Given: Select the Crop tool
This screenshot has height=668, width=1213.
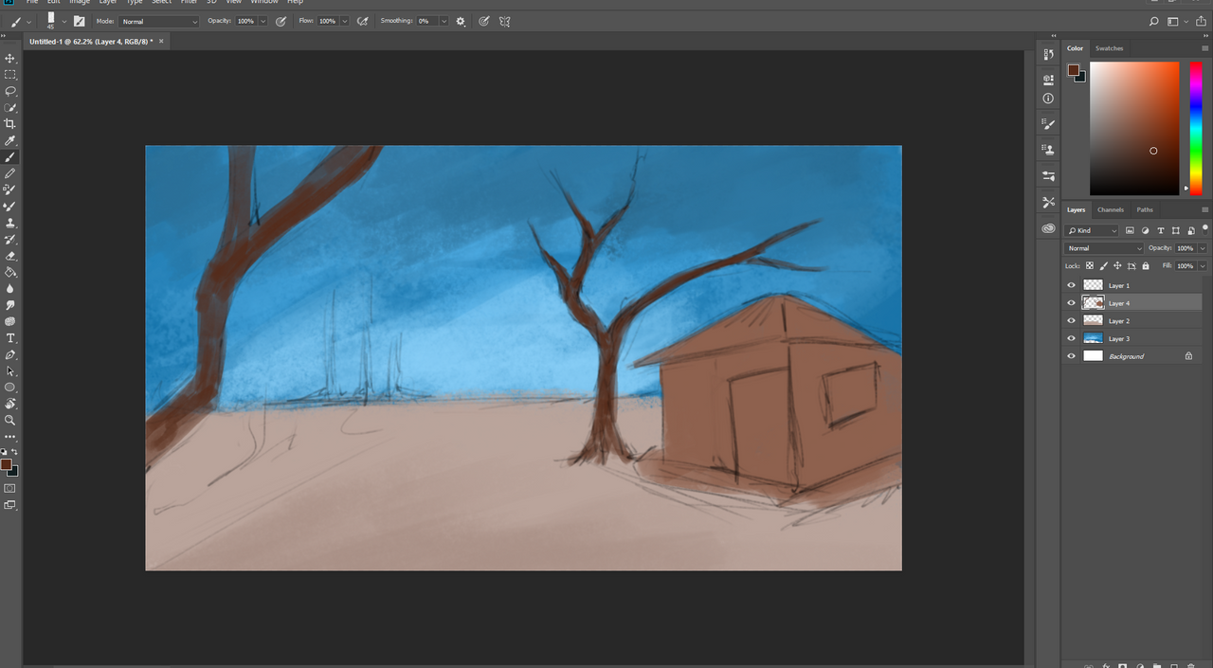Looking at the screenshot, I should tap(10, 124).
